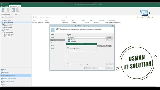Sort the list by Capacity column

(83, 20)
